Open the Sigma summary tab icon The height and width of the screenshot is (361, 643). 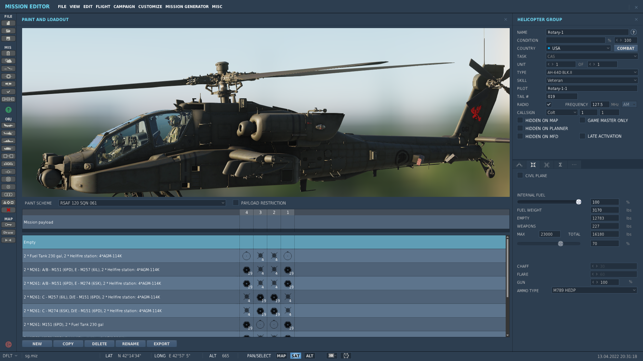pos(560,165)
